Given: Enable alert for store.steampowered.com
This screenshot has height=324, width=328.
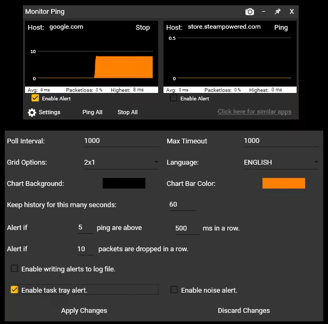Looking at the screenshot, I should tap(174, 98).
